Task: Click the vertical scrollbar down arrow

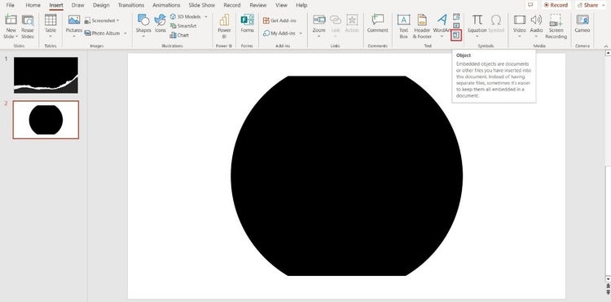Action: click(608, 278)
